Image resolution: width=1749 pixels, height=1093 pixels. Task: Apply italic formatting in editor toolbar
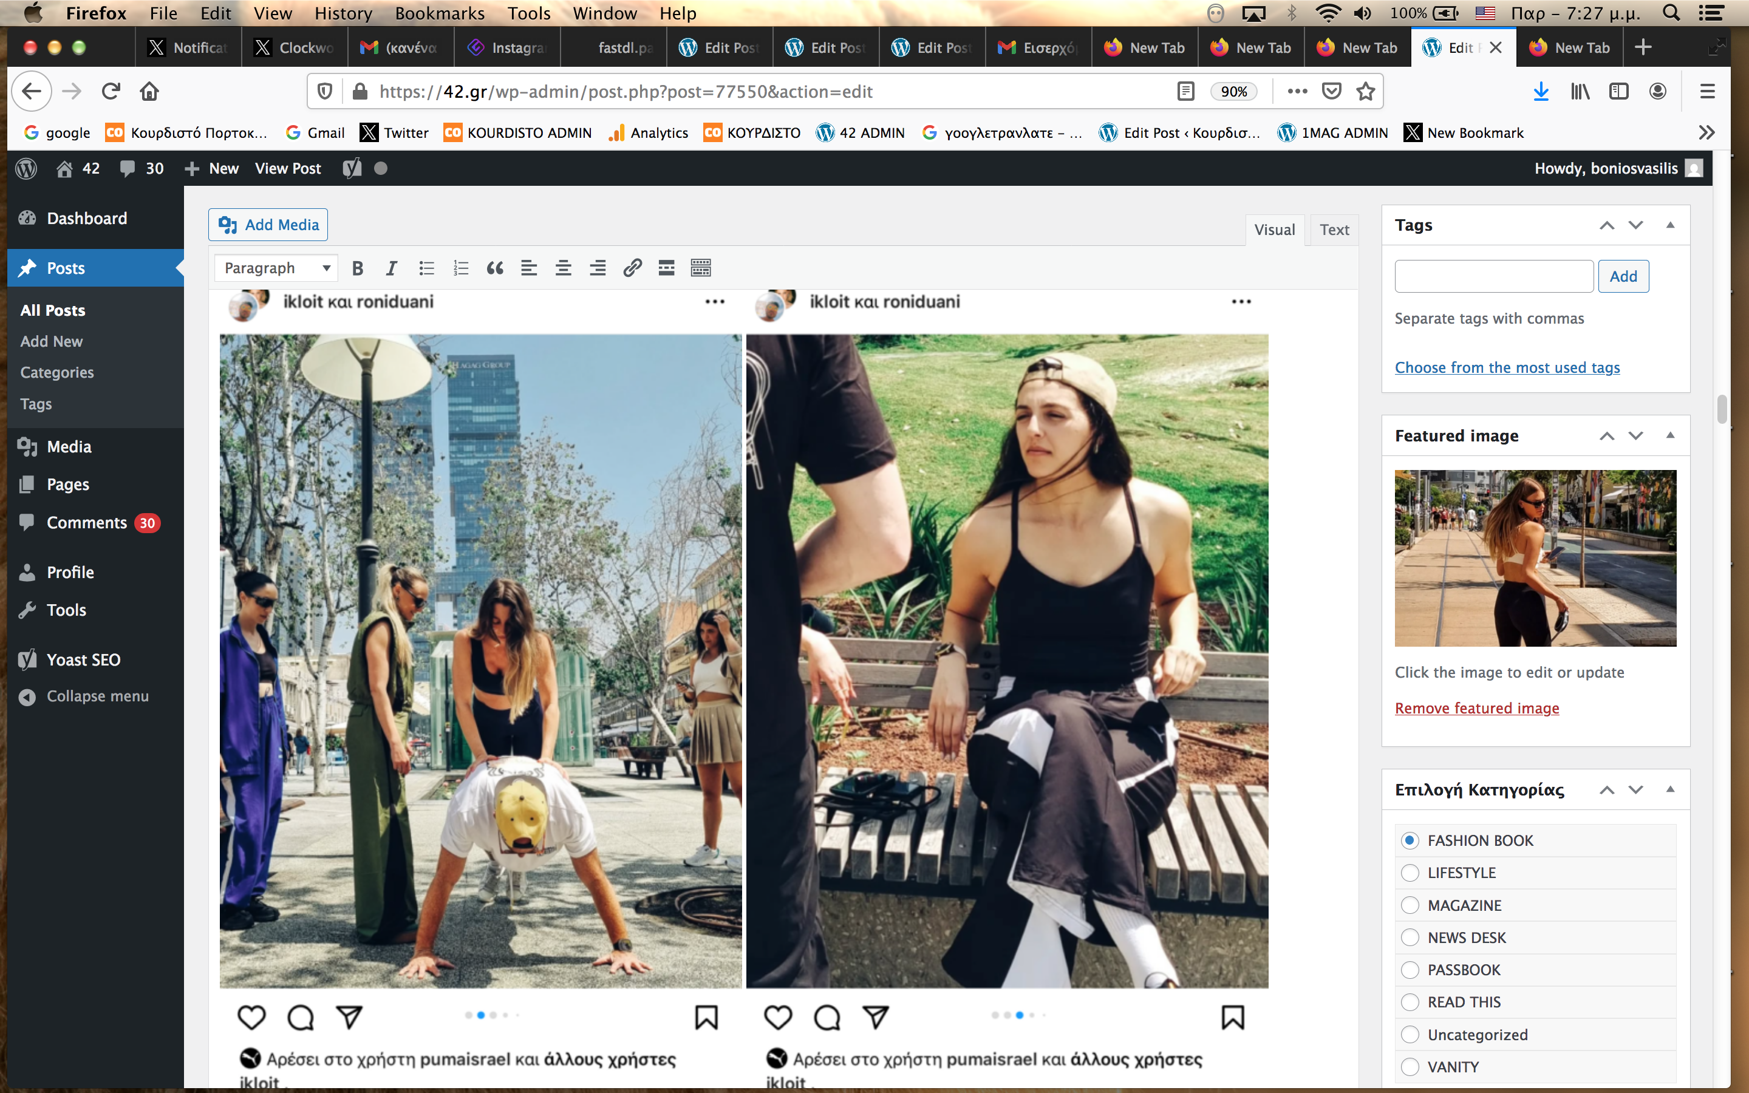(391, 268)
